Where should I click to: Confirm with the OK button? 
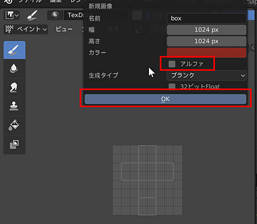[x=165, y=99]
